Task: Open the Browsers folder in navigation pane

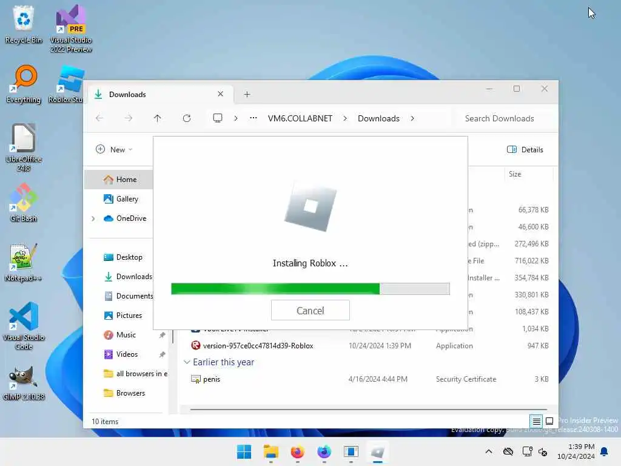Action: tap(124, 393)
